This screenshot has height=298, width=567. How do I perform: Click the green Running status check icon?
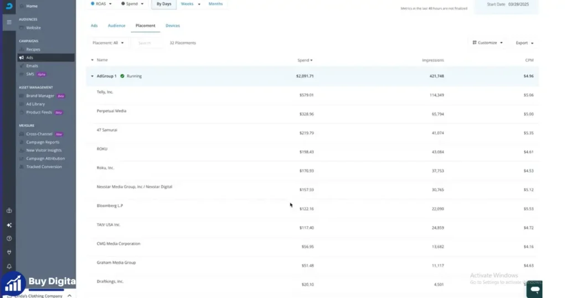122,76
